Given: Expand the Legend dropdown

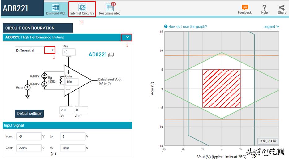Looking at the screenshot, I should tap(271, 27).
